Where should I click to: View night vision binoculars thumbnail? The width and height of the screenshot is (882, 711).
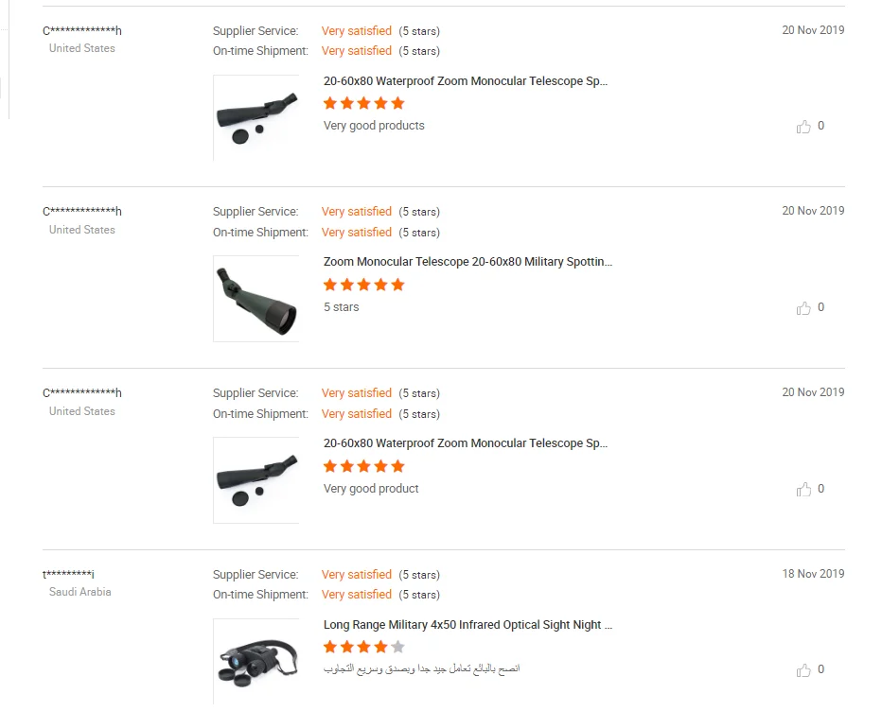pyautogui.click(x=256, y=659)
